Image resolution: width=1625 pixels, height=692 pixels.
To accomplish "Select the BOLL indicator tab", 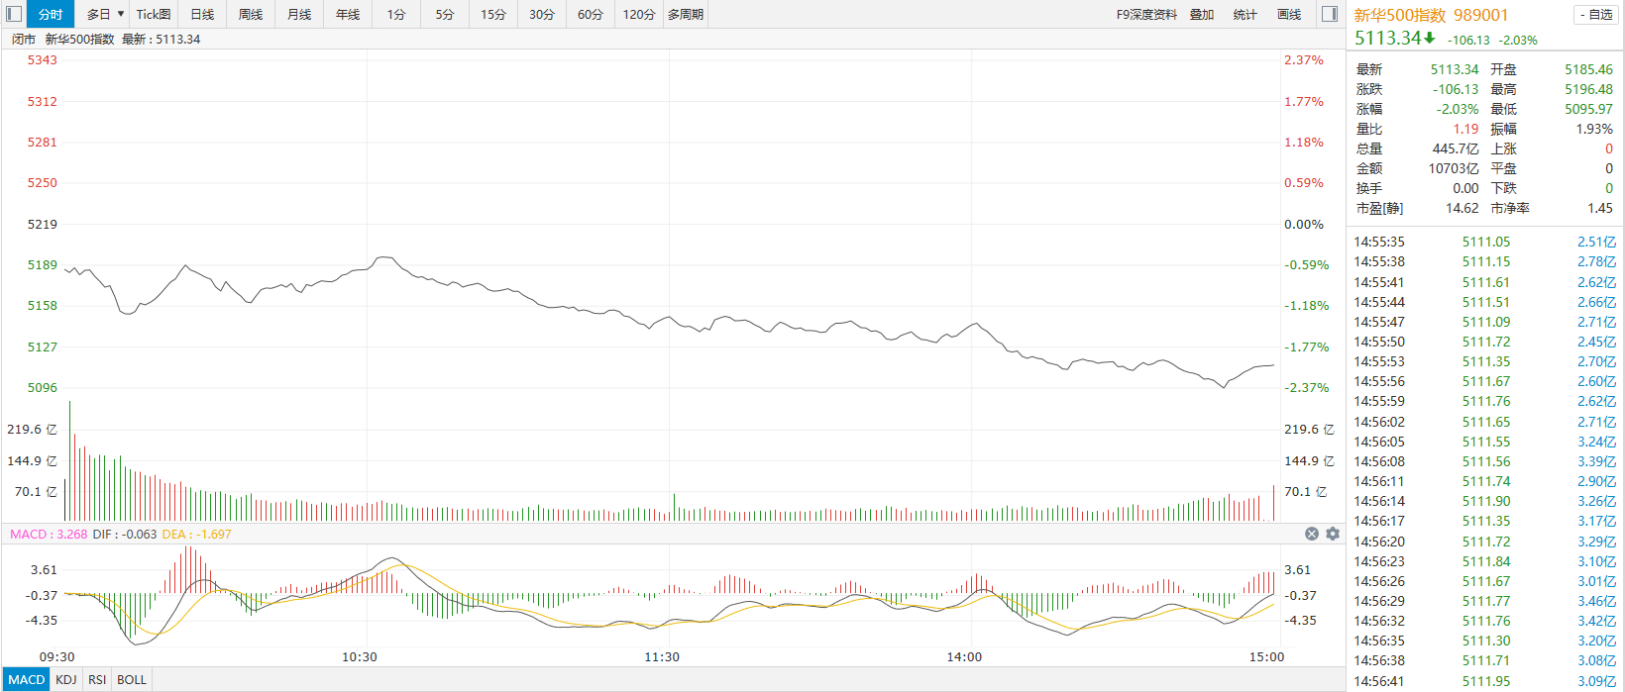I will (132, 679).
